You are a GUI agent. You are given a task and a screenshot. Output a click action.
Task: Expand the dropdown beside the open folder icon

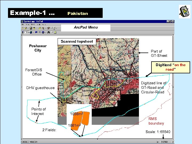(28, 29)
